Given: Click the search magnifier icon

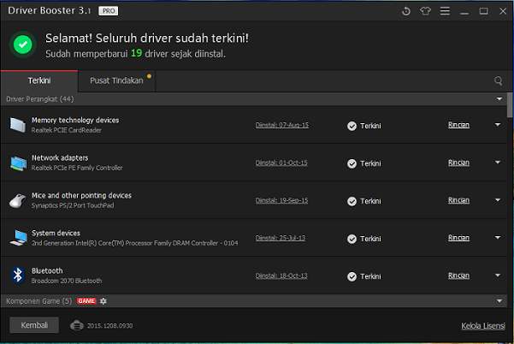Looking at the screenshot, I should [x=498, y=80].
